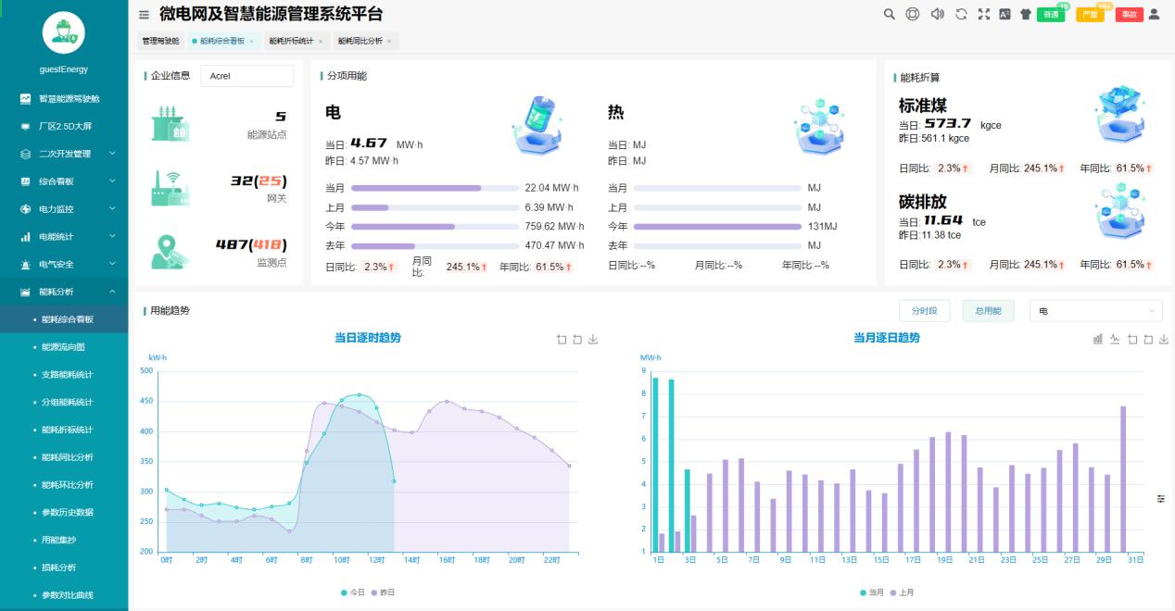
Task: Click the guestEnergy avatar
Action: coord(64,34)
